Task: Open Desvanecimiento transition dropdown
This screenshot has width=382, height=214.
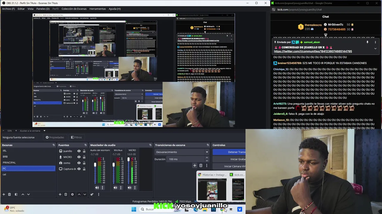Action: 182,152
